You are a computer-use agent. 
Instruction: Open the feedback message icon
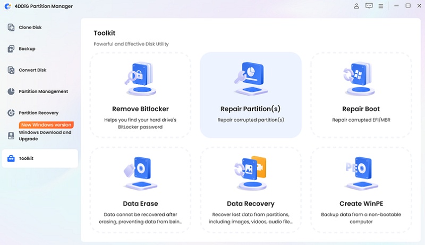click(x=369, y=6)
